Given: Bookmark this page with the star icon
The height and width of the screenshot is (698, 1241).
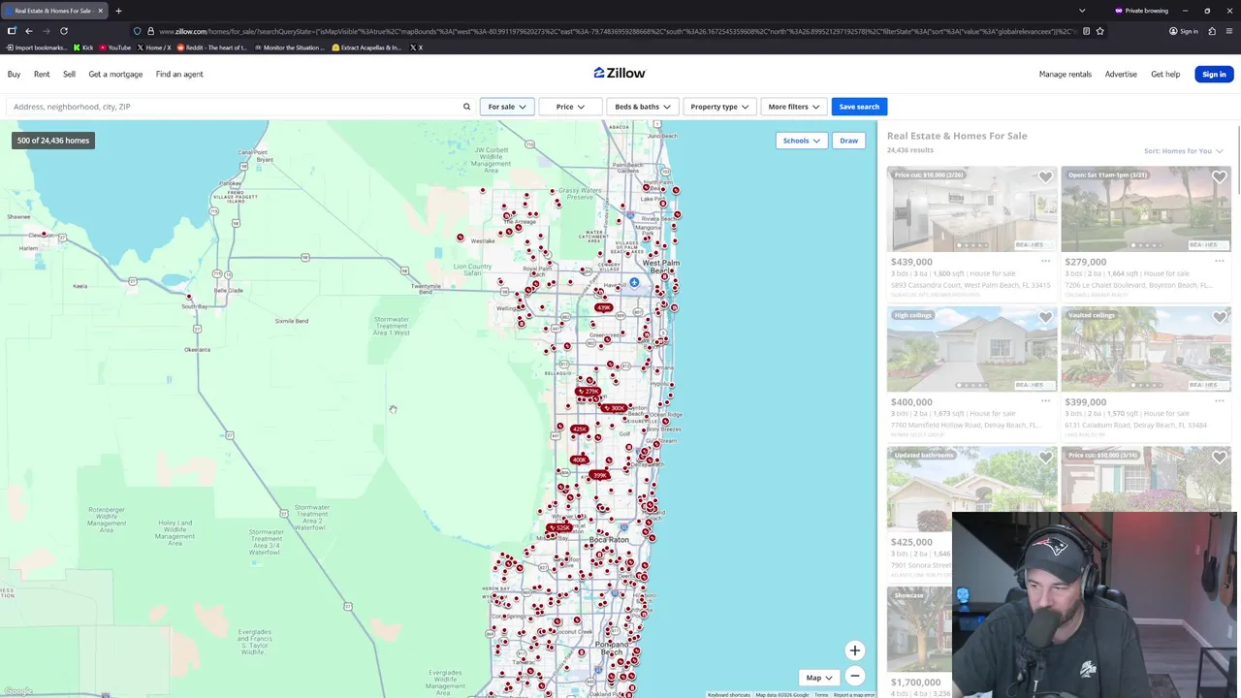Looking at the screenshot, I should (x=1099, y=31).
